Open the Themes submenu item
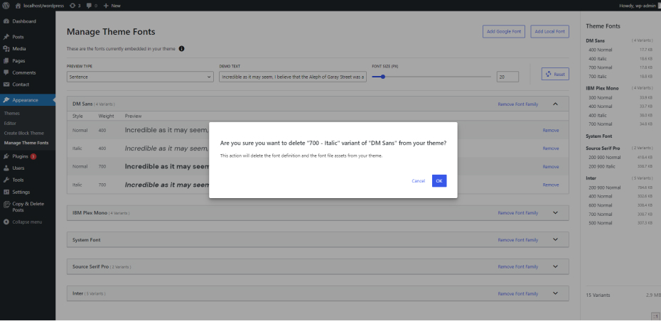Image resolution: width=661 pixels, height=321 pixels. click(12, 114)
